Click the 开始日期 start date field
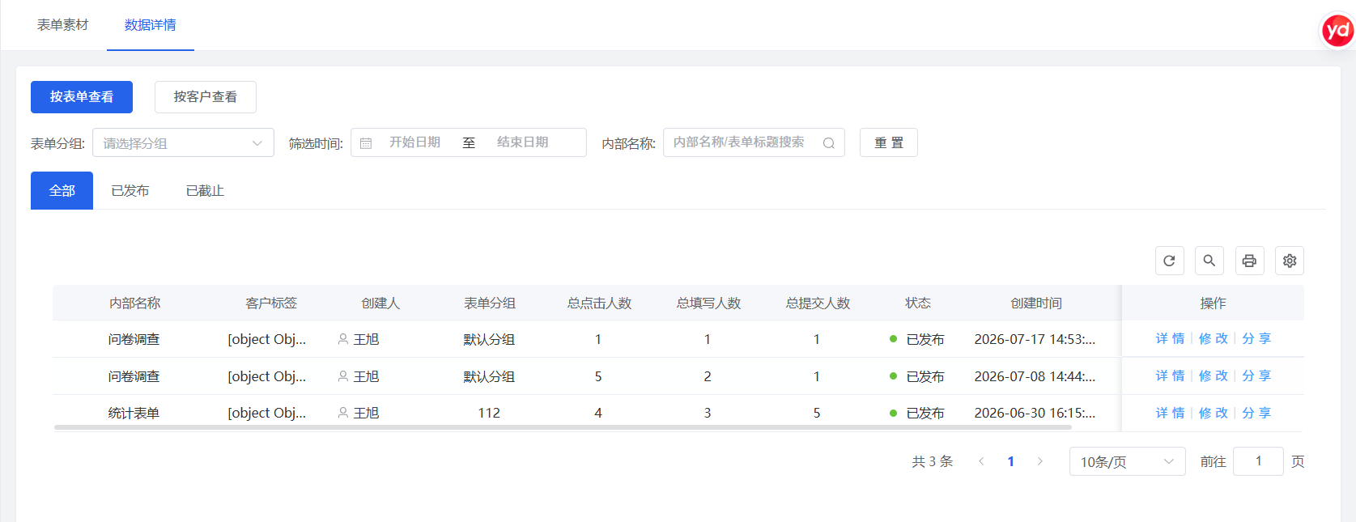The height and width of the screenshot is (522, 1356). (414, 142)
